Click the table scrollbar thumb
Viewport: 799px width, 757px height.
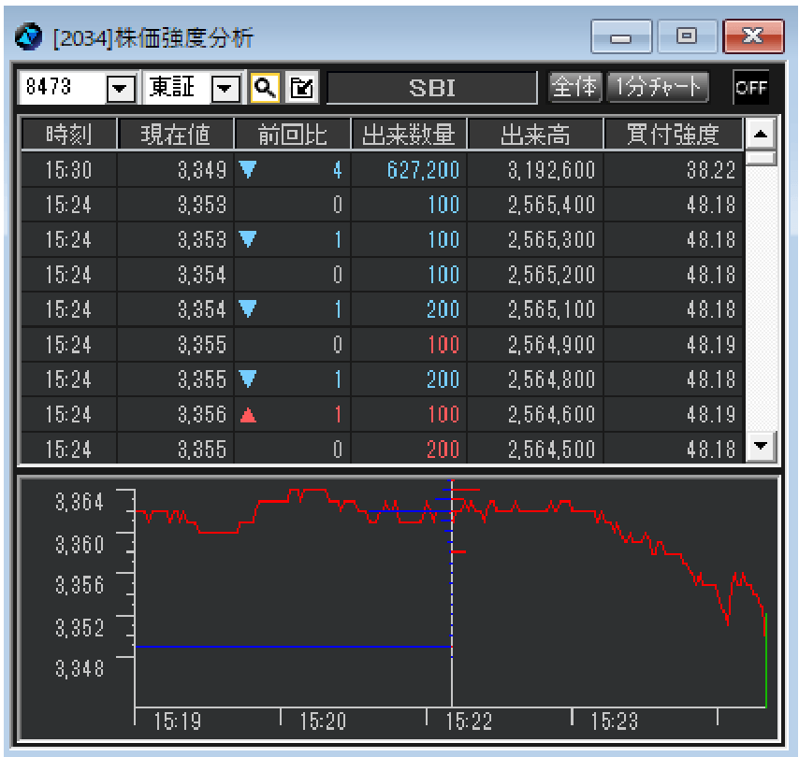coord(761,158)
